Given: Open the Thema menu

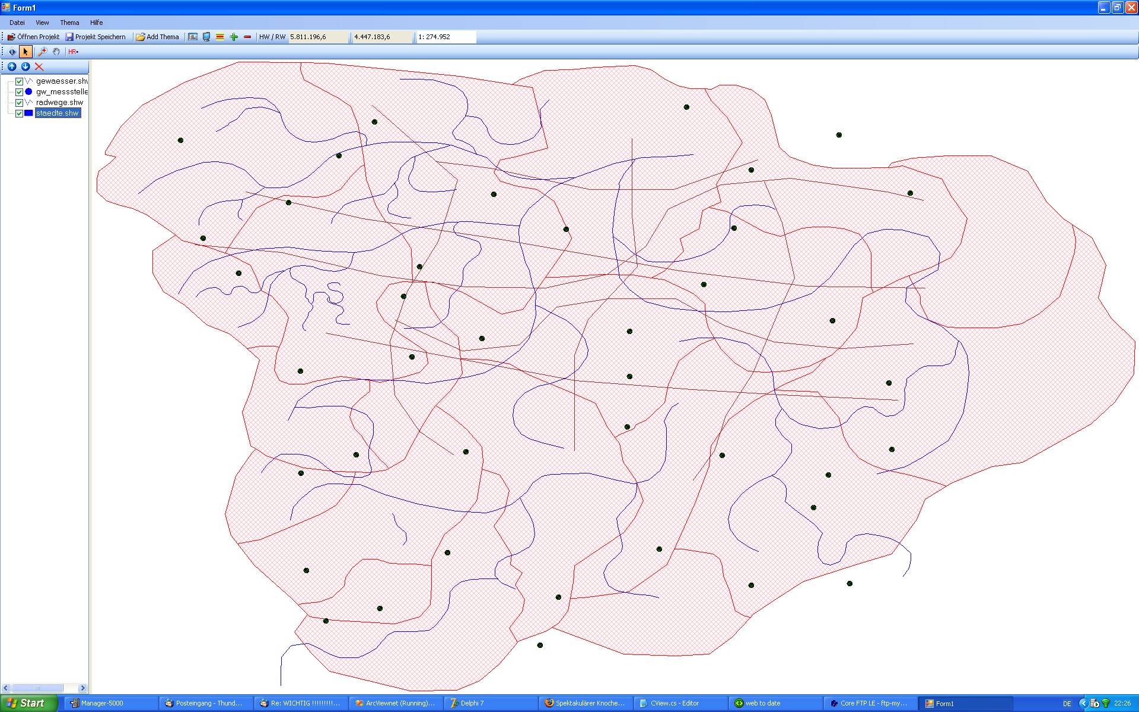Looking at the screenshot, I should (x=69, y=23).
